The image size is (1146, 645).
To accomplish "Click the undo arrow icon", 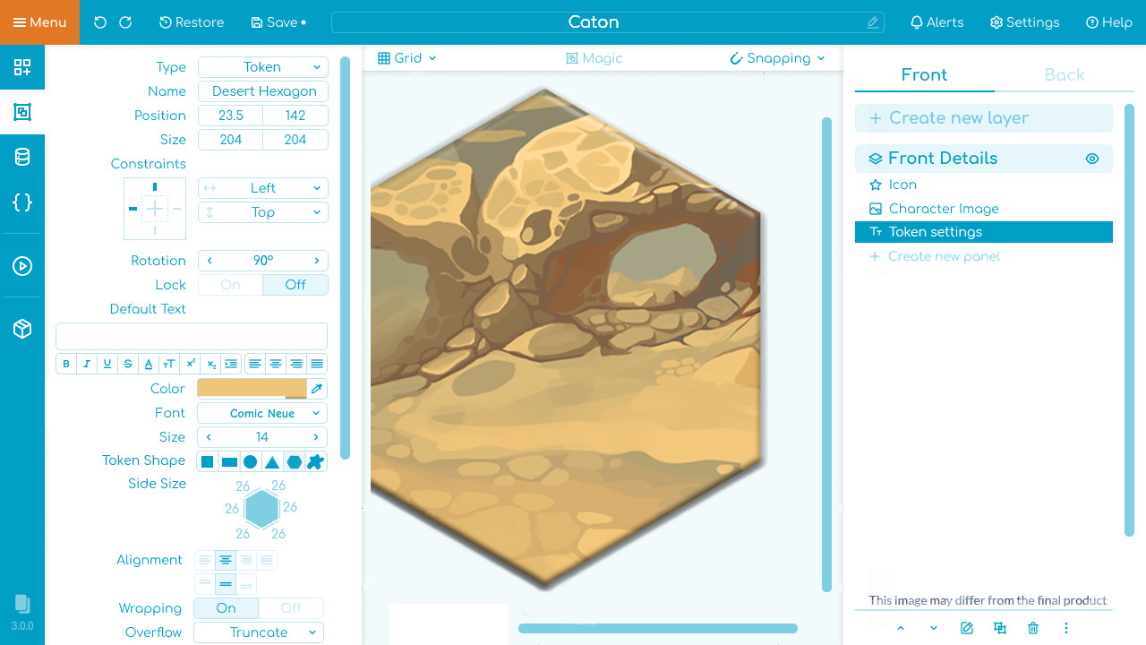I will pos(100,22).
